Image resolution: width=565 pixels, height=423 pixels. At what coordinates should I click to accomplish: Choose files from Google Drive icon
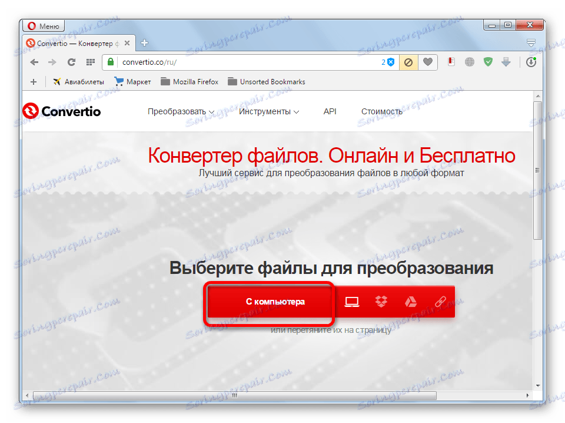pos(411,302)
